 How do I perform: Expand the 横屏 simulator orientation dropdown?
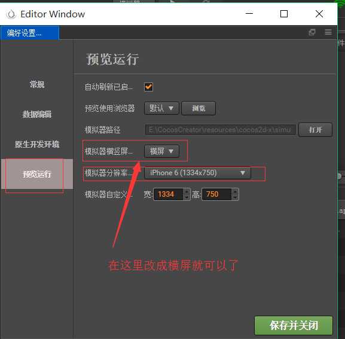point(161,151)
